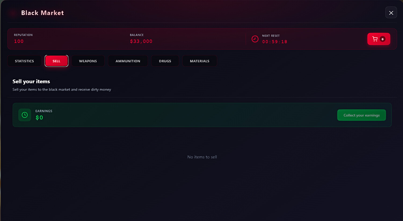Click the cart item count badge
The width and height of the screenshot is (403, 221).
383,39
